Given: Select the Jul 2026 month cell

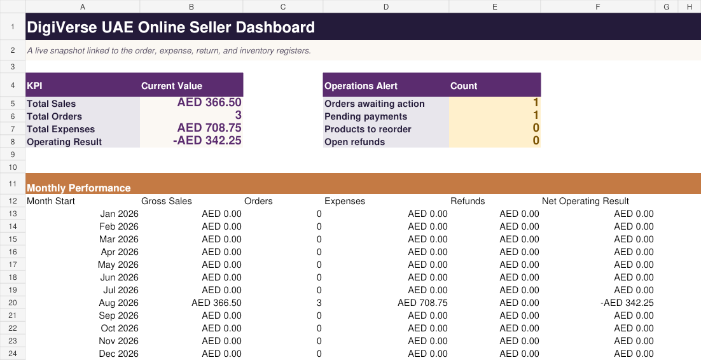Looking at the screenshot, I should click(83, 290).
